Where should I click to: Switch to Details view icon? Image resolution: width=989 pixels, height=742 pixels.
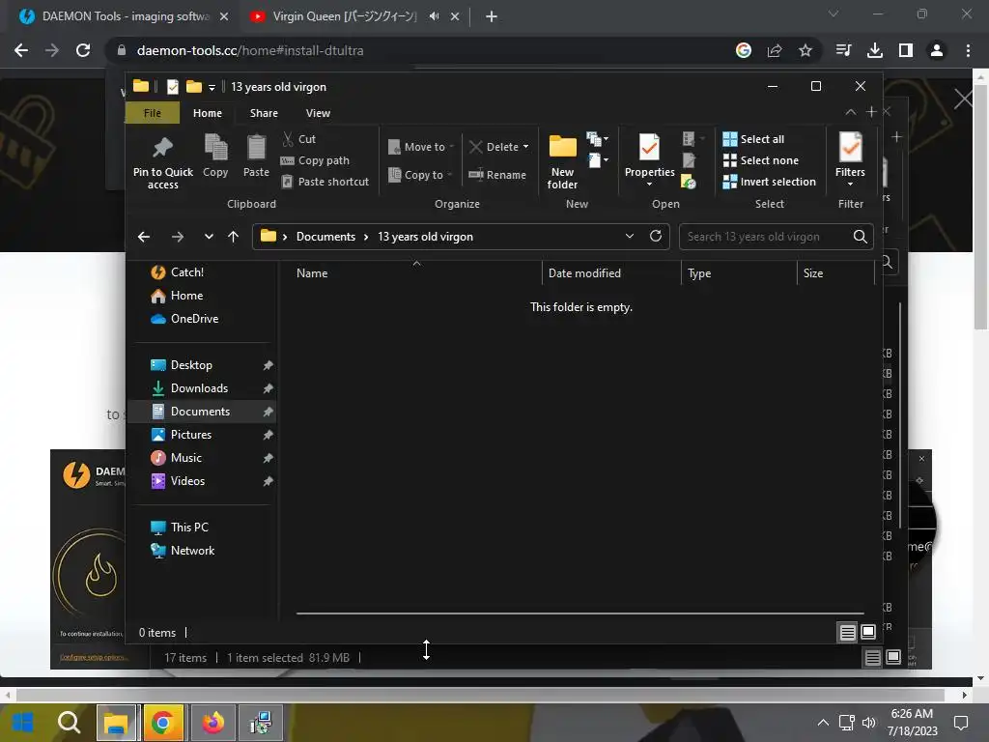click(847, 632)
